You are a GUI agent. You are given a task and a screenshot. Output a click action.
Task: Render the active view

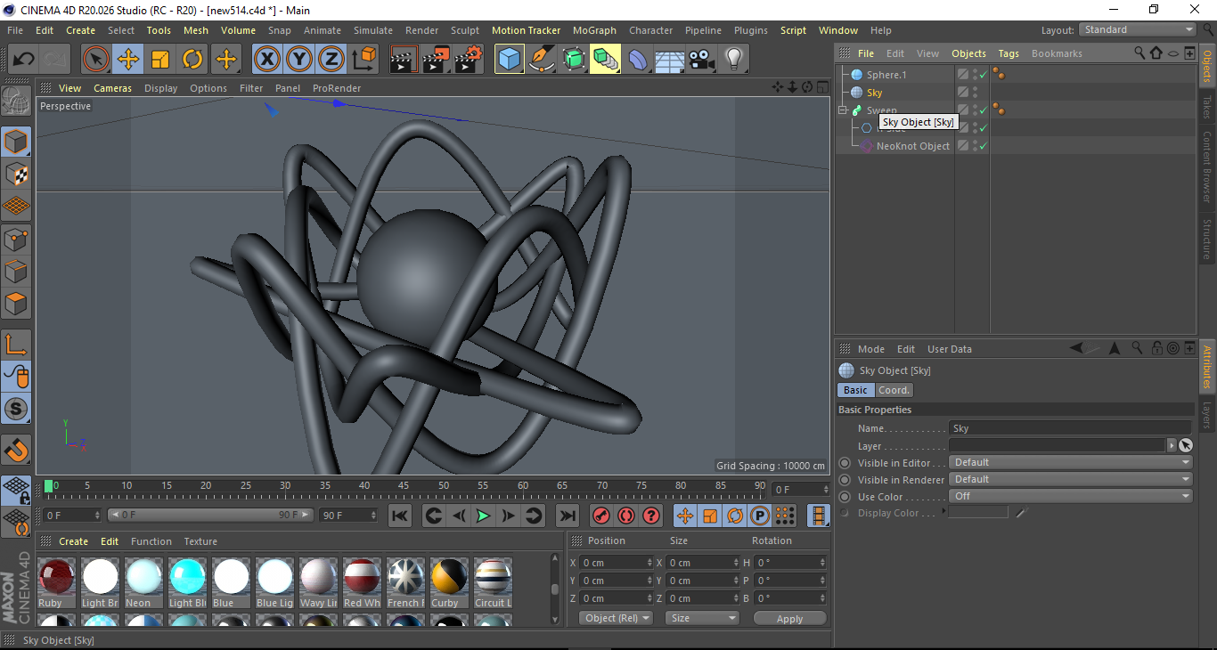pyautogui.click(x=404, y=60)
